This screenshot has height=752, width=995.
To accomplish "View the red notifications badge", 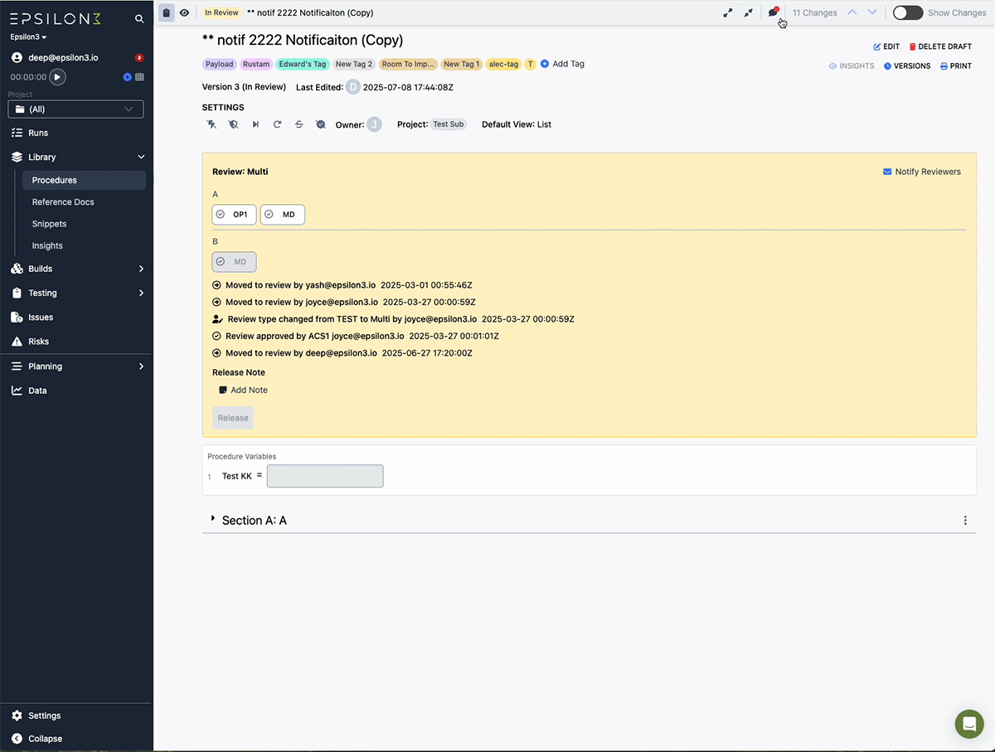I will pos(139,57).
